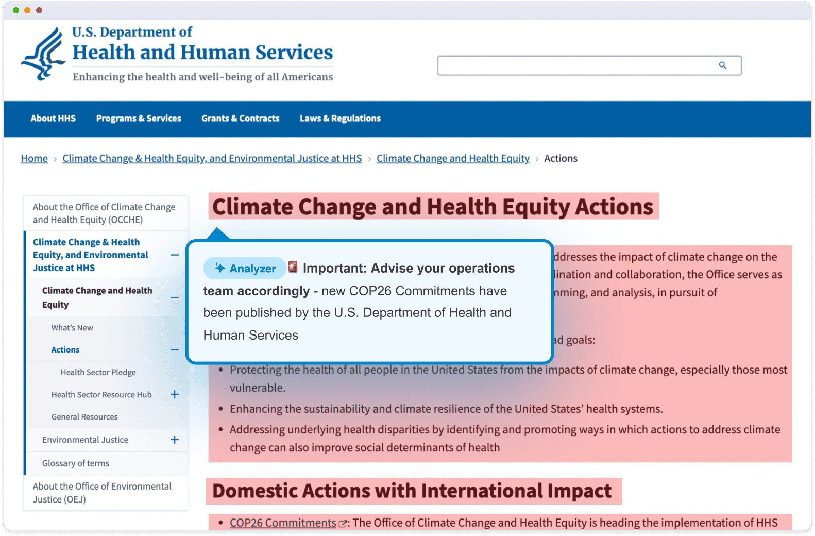Click the siren emoji beside Important
The image size is (815, 536).
coord(293,267)
